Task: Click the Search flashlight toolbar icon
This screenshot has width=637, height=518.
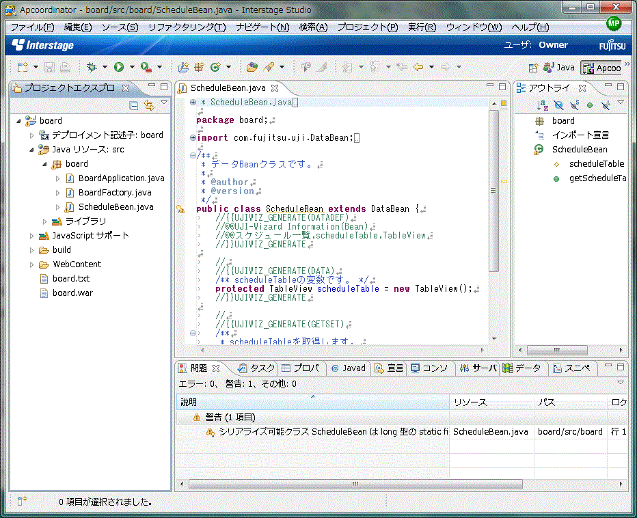Action: [269, 67]
